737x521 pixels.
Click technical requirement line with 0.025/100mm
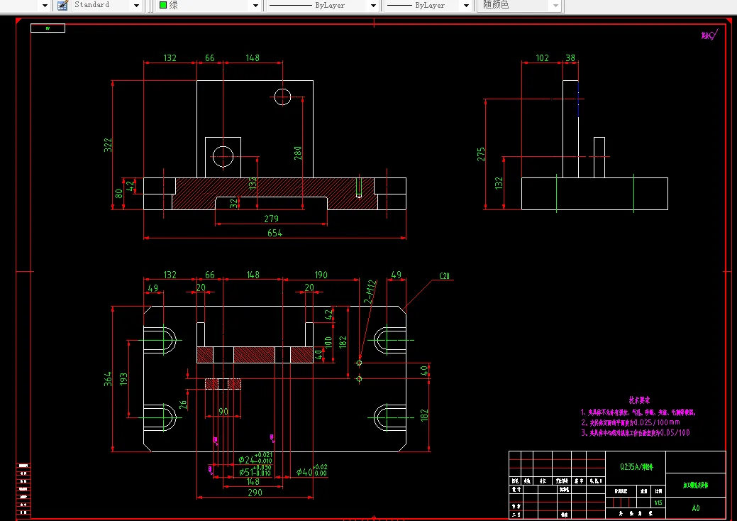[631, 422]
